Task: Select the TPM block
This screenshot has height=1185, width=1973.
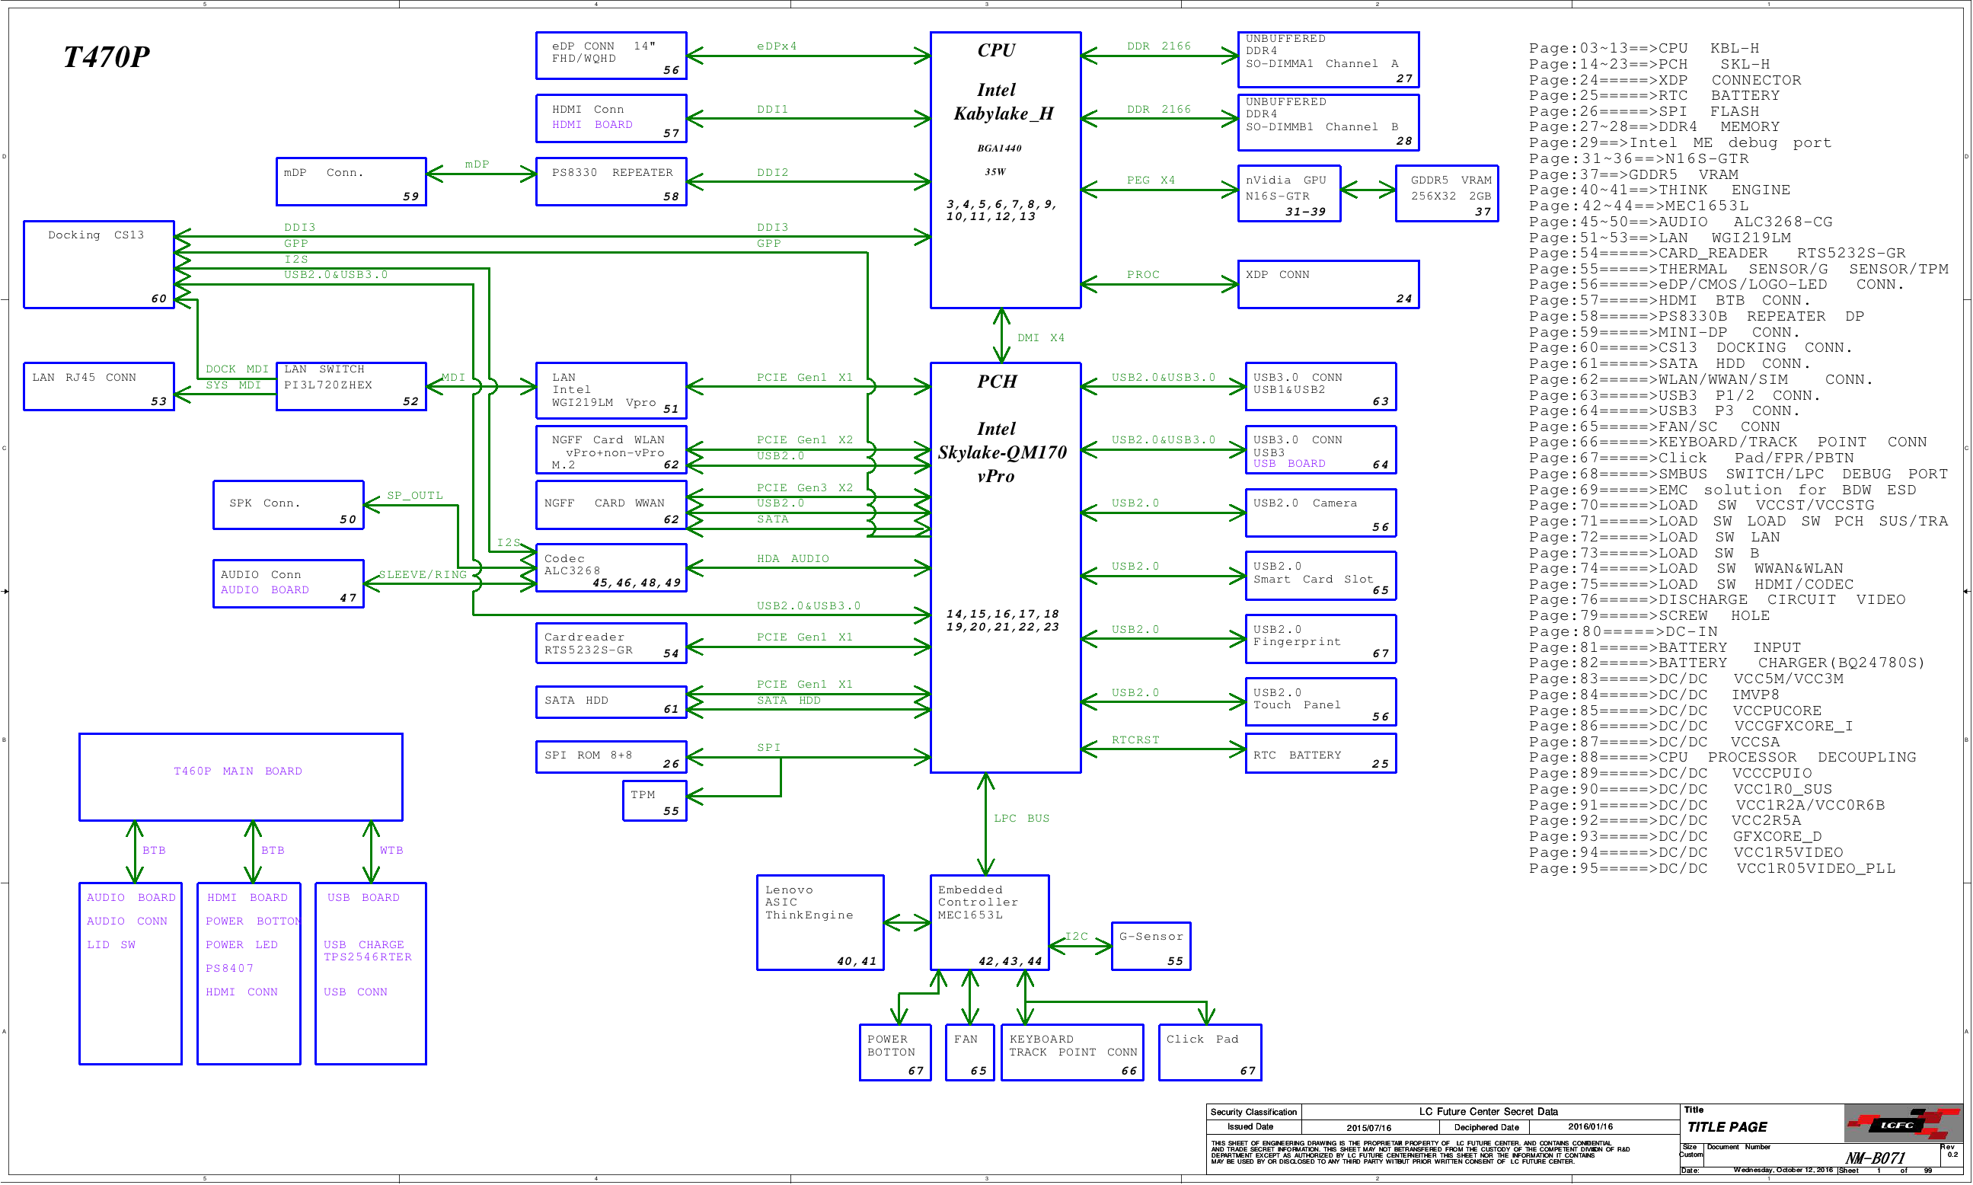Action: point(654,801)
